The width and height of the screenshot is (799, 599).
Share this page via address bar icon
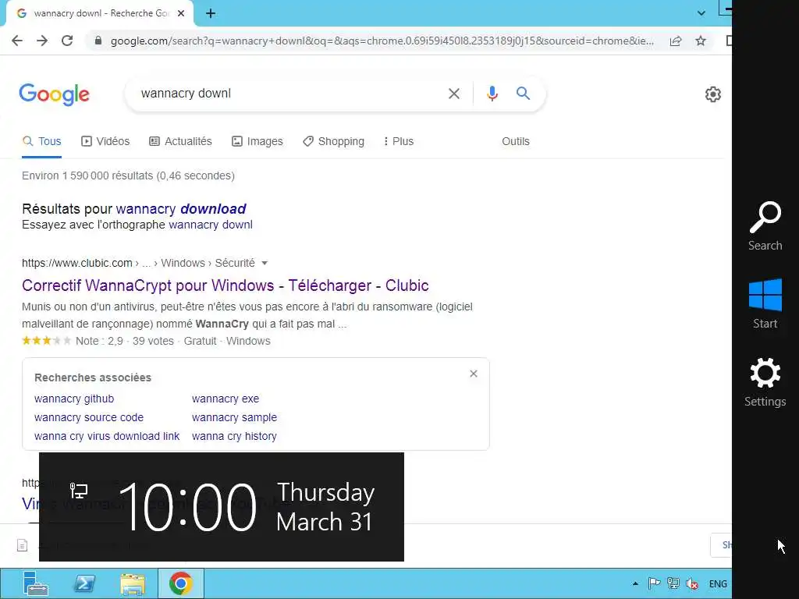pyautogui.click(x=676, y=41)
